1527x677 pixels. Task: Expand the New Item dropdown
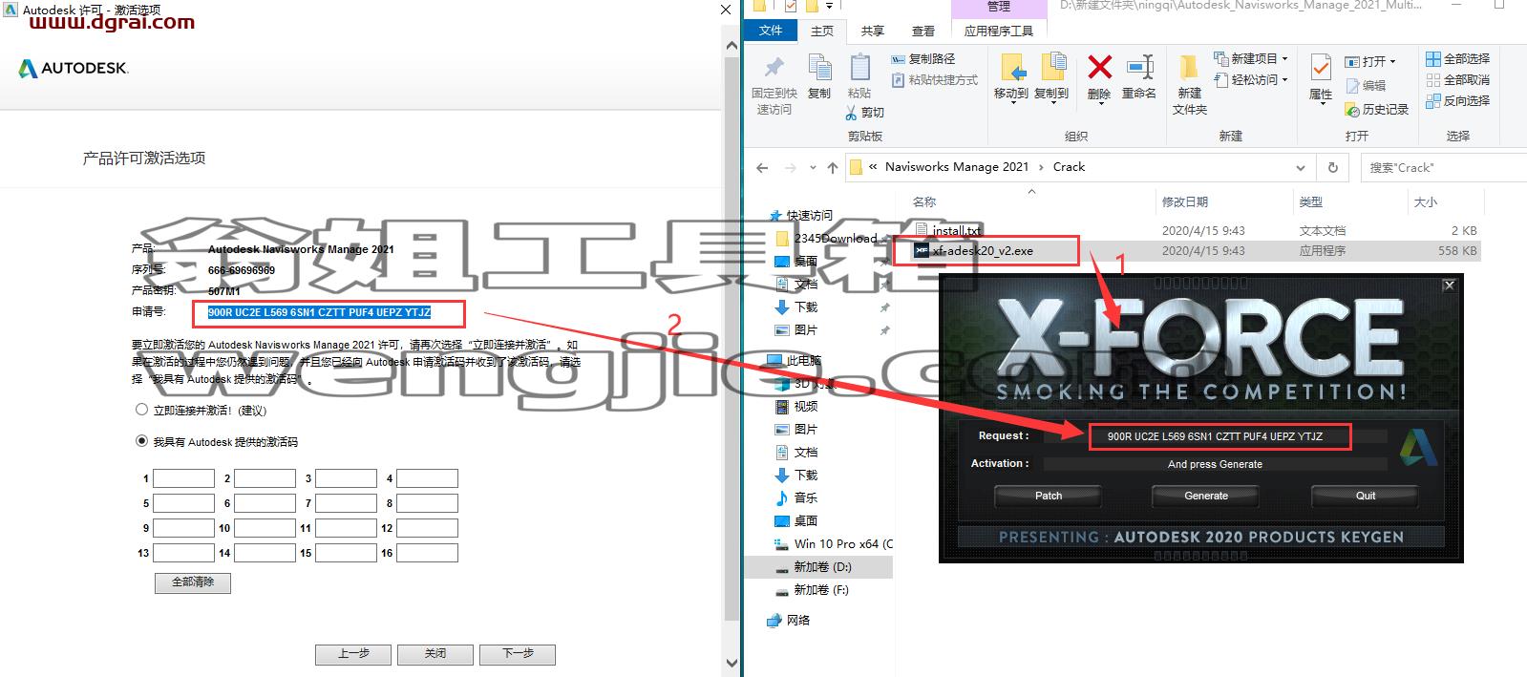(1251, 58)
